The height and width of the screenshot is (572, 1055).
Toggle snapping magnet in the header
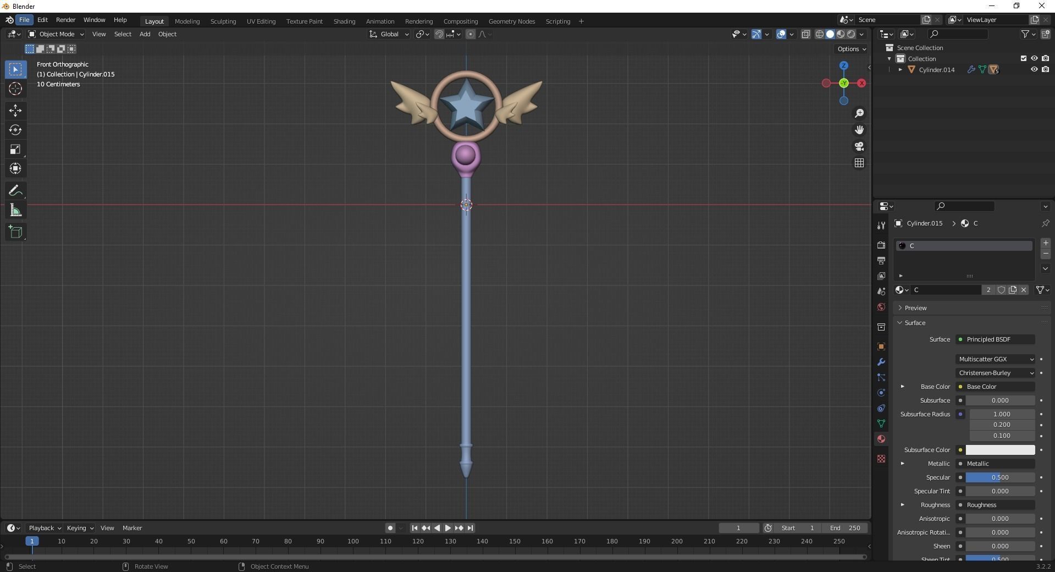pos(439,34)
